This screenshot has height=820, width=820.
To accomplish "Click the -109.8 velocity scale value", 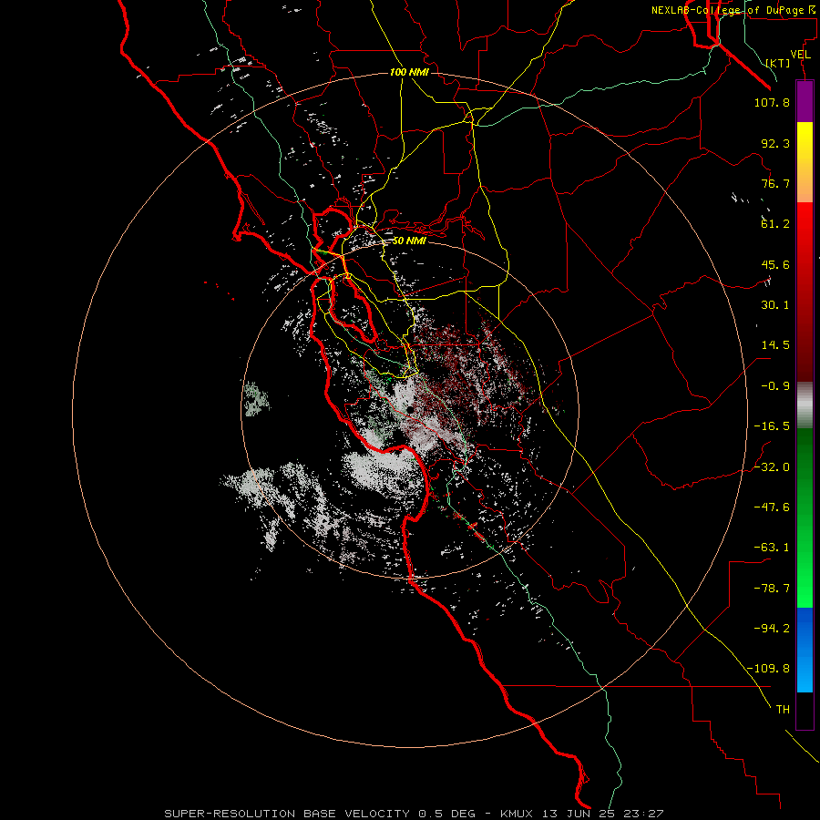I will [769, 669].
